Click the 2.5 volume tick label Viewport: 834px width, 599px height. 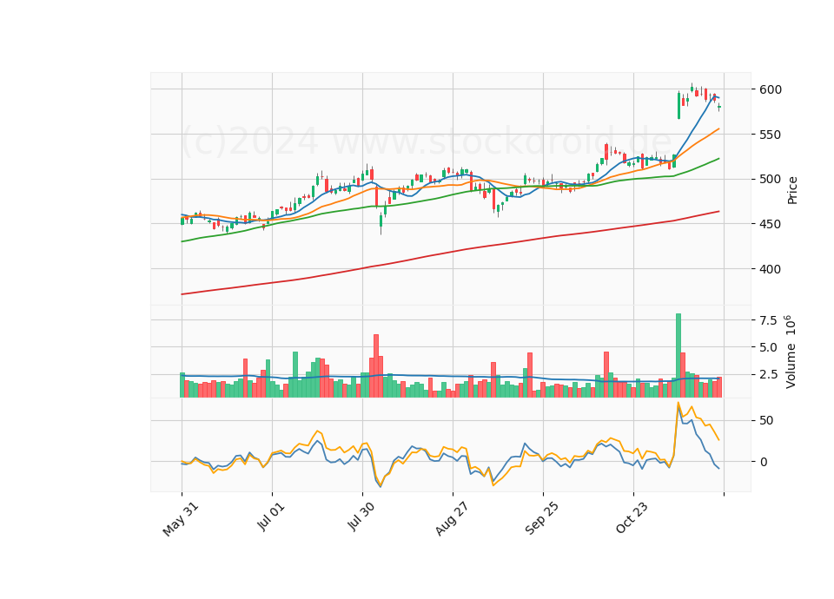pyautogui.click(x=767, y=375)
